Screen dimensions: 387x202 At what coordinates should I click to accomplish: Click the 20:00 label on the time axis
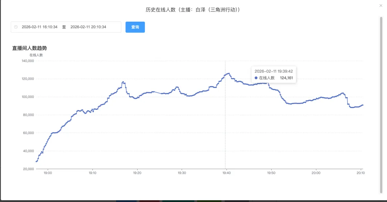(x=316, y=173)
